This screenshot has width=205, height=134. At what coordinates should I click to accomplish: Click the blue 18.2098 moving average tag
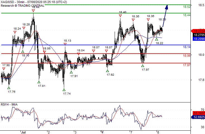point(199,39)
